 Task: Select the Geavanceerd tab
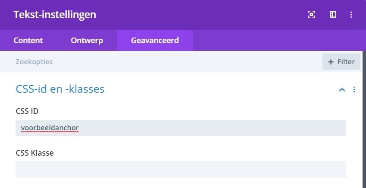[x=155, y=41]
